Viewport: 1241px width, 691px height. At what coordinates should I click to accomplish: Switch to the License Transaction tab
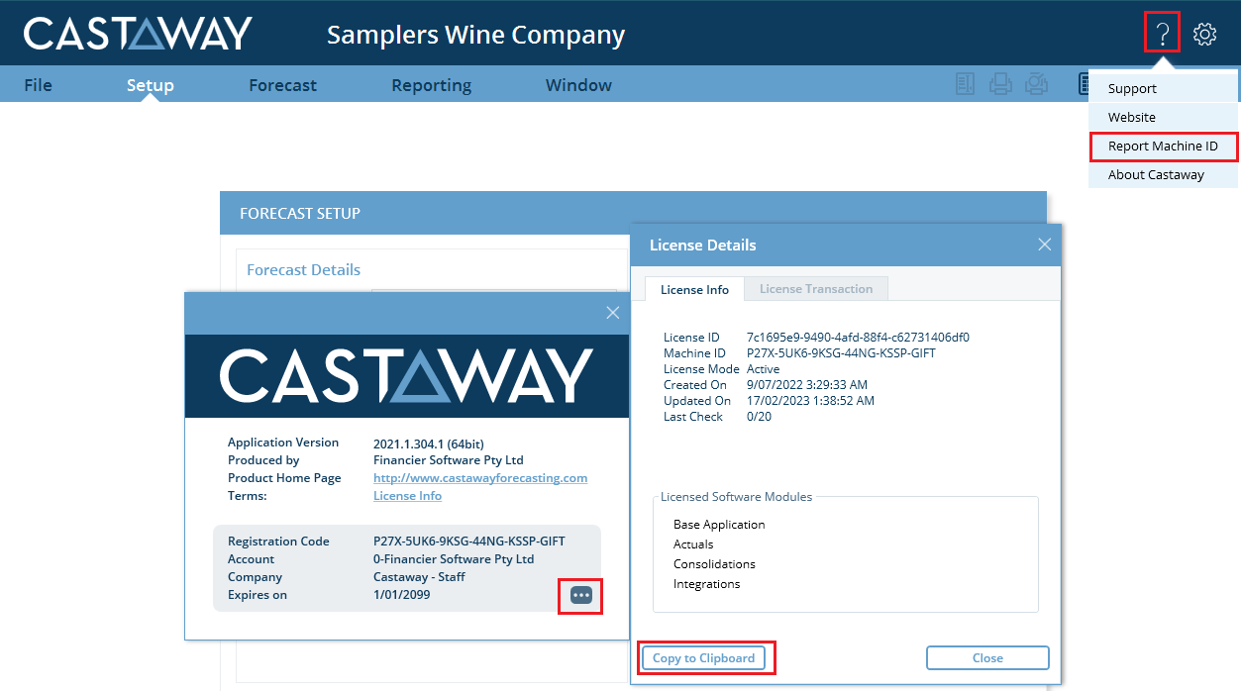point(816,289)
